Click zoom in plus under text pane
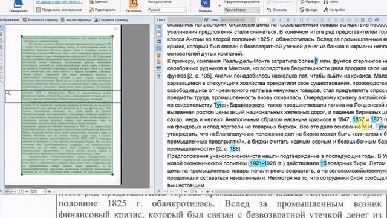 click(208, 191)
